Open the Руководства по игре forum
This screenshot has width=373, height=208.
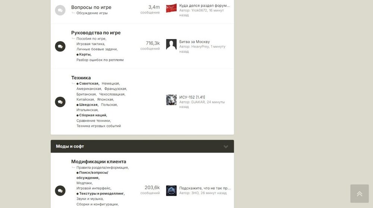96,33
